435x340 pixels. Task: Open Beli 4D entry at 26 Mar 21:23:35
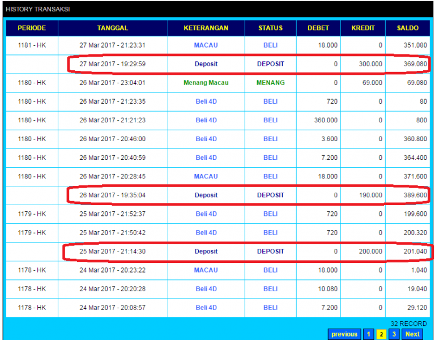[206, 101]
